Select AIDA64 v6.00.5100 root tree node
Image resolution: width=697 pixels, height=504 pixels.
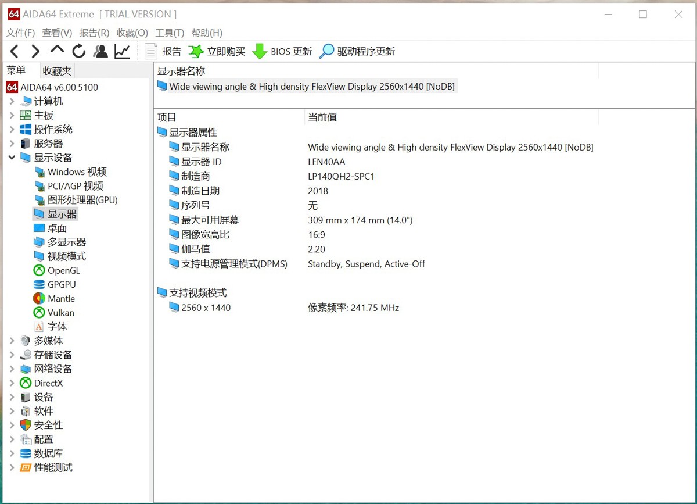pyautogui.click(x=52, y=87)
